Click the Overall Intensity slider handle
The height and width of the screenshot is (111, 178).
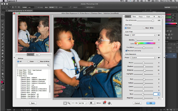click(153, 21)
